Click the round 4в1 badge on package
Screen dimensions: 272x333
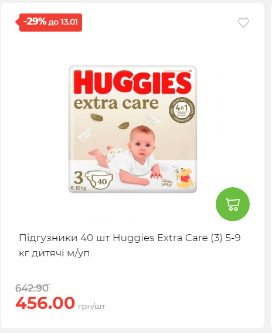click(x=182, y=111)
